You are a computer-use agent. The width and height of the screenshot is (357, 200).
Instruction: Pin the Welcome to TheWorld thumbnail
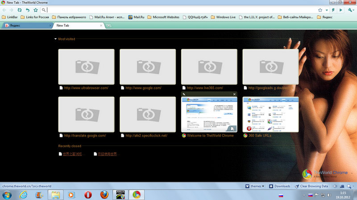184,94
